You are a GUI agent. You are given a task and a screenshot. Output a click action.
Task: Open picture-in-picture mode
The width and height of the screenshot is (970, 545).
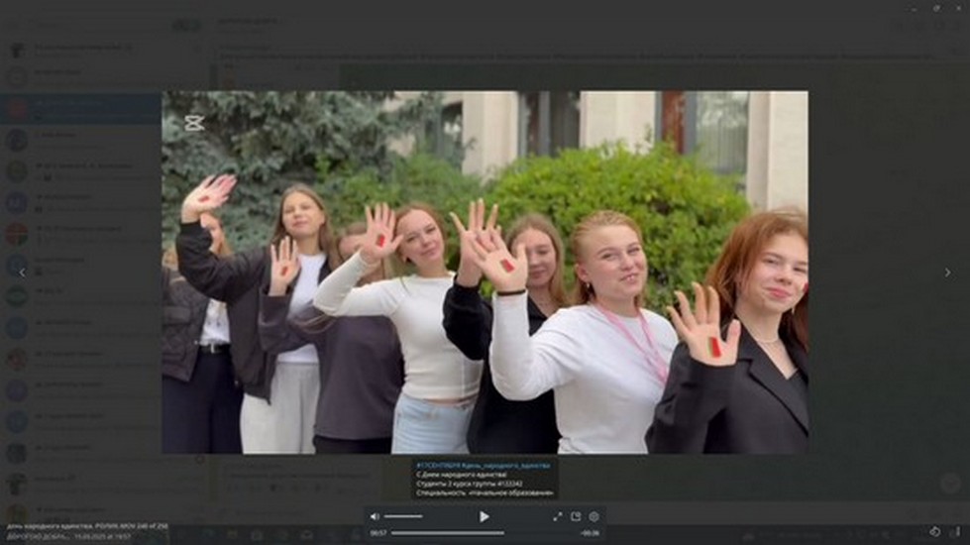point(576,516)
